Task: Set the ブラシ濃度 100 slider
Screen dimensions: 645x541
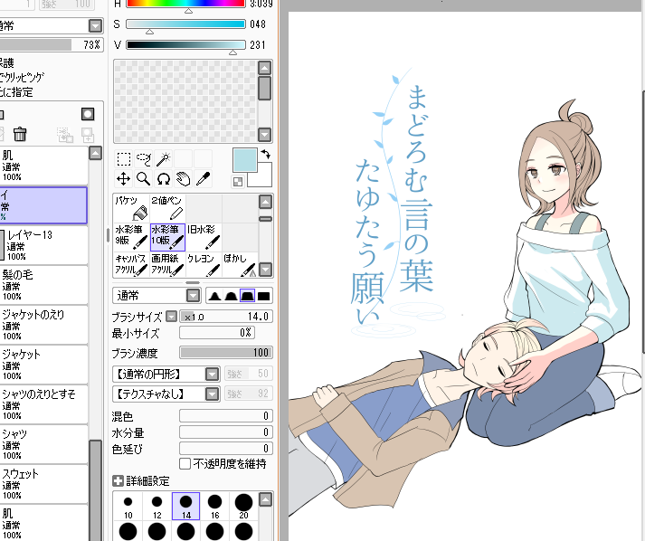Action: click(x=226, y=353)
